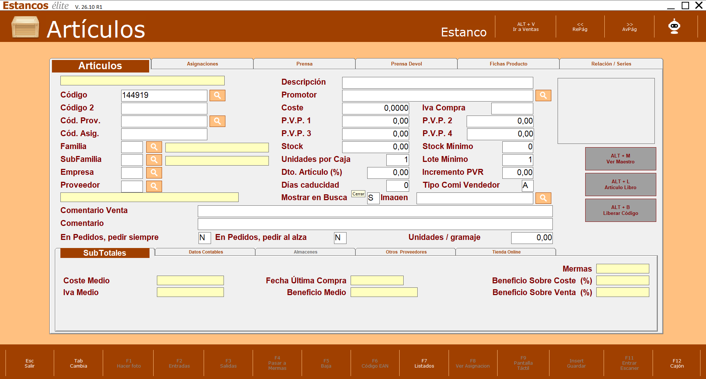Viewport: 706px width, 379px height.
Task: Toggle En Pedidos, pedir siempre N box
Action: pyautogui.click(x=204, y=238)
